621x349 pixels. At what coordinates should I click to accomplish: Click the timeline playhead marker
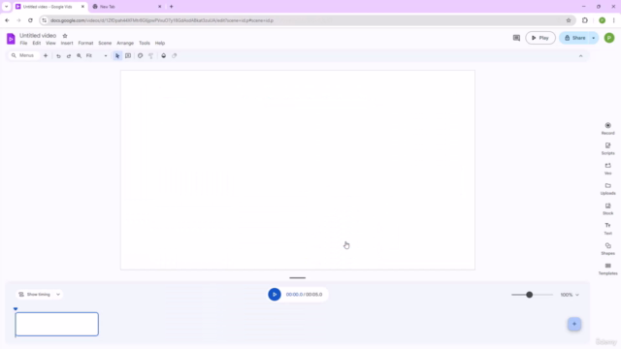click(x=16, y=309)
